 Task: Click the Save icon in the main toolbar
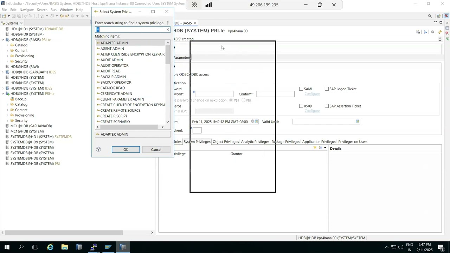click(x=14, y=16)
